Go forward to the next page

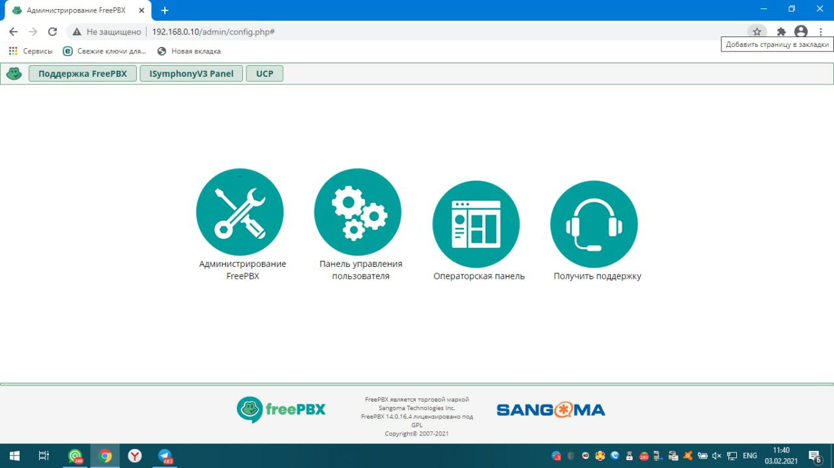[x=33, y=31]
